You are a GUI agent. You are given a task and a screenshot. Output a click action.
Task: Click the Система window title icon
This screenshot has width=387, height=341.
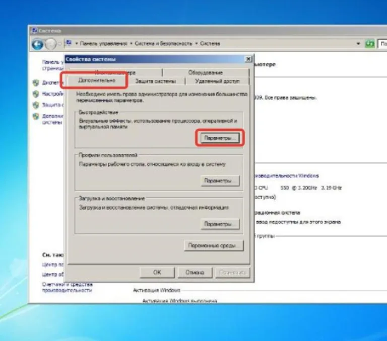[35, 31]
